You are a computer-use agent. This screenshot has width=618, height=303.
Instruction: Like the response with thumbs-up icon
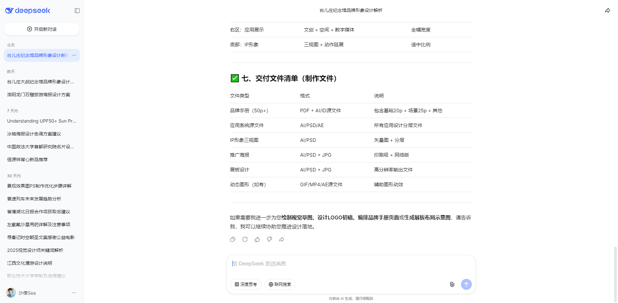[x=257, y=239]
